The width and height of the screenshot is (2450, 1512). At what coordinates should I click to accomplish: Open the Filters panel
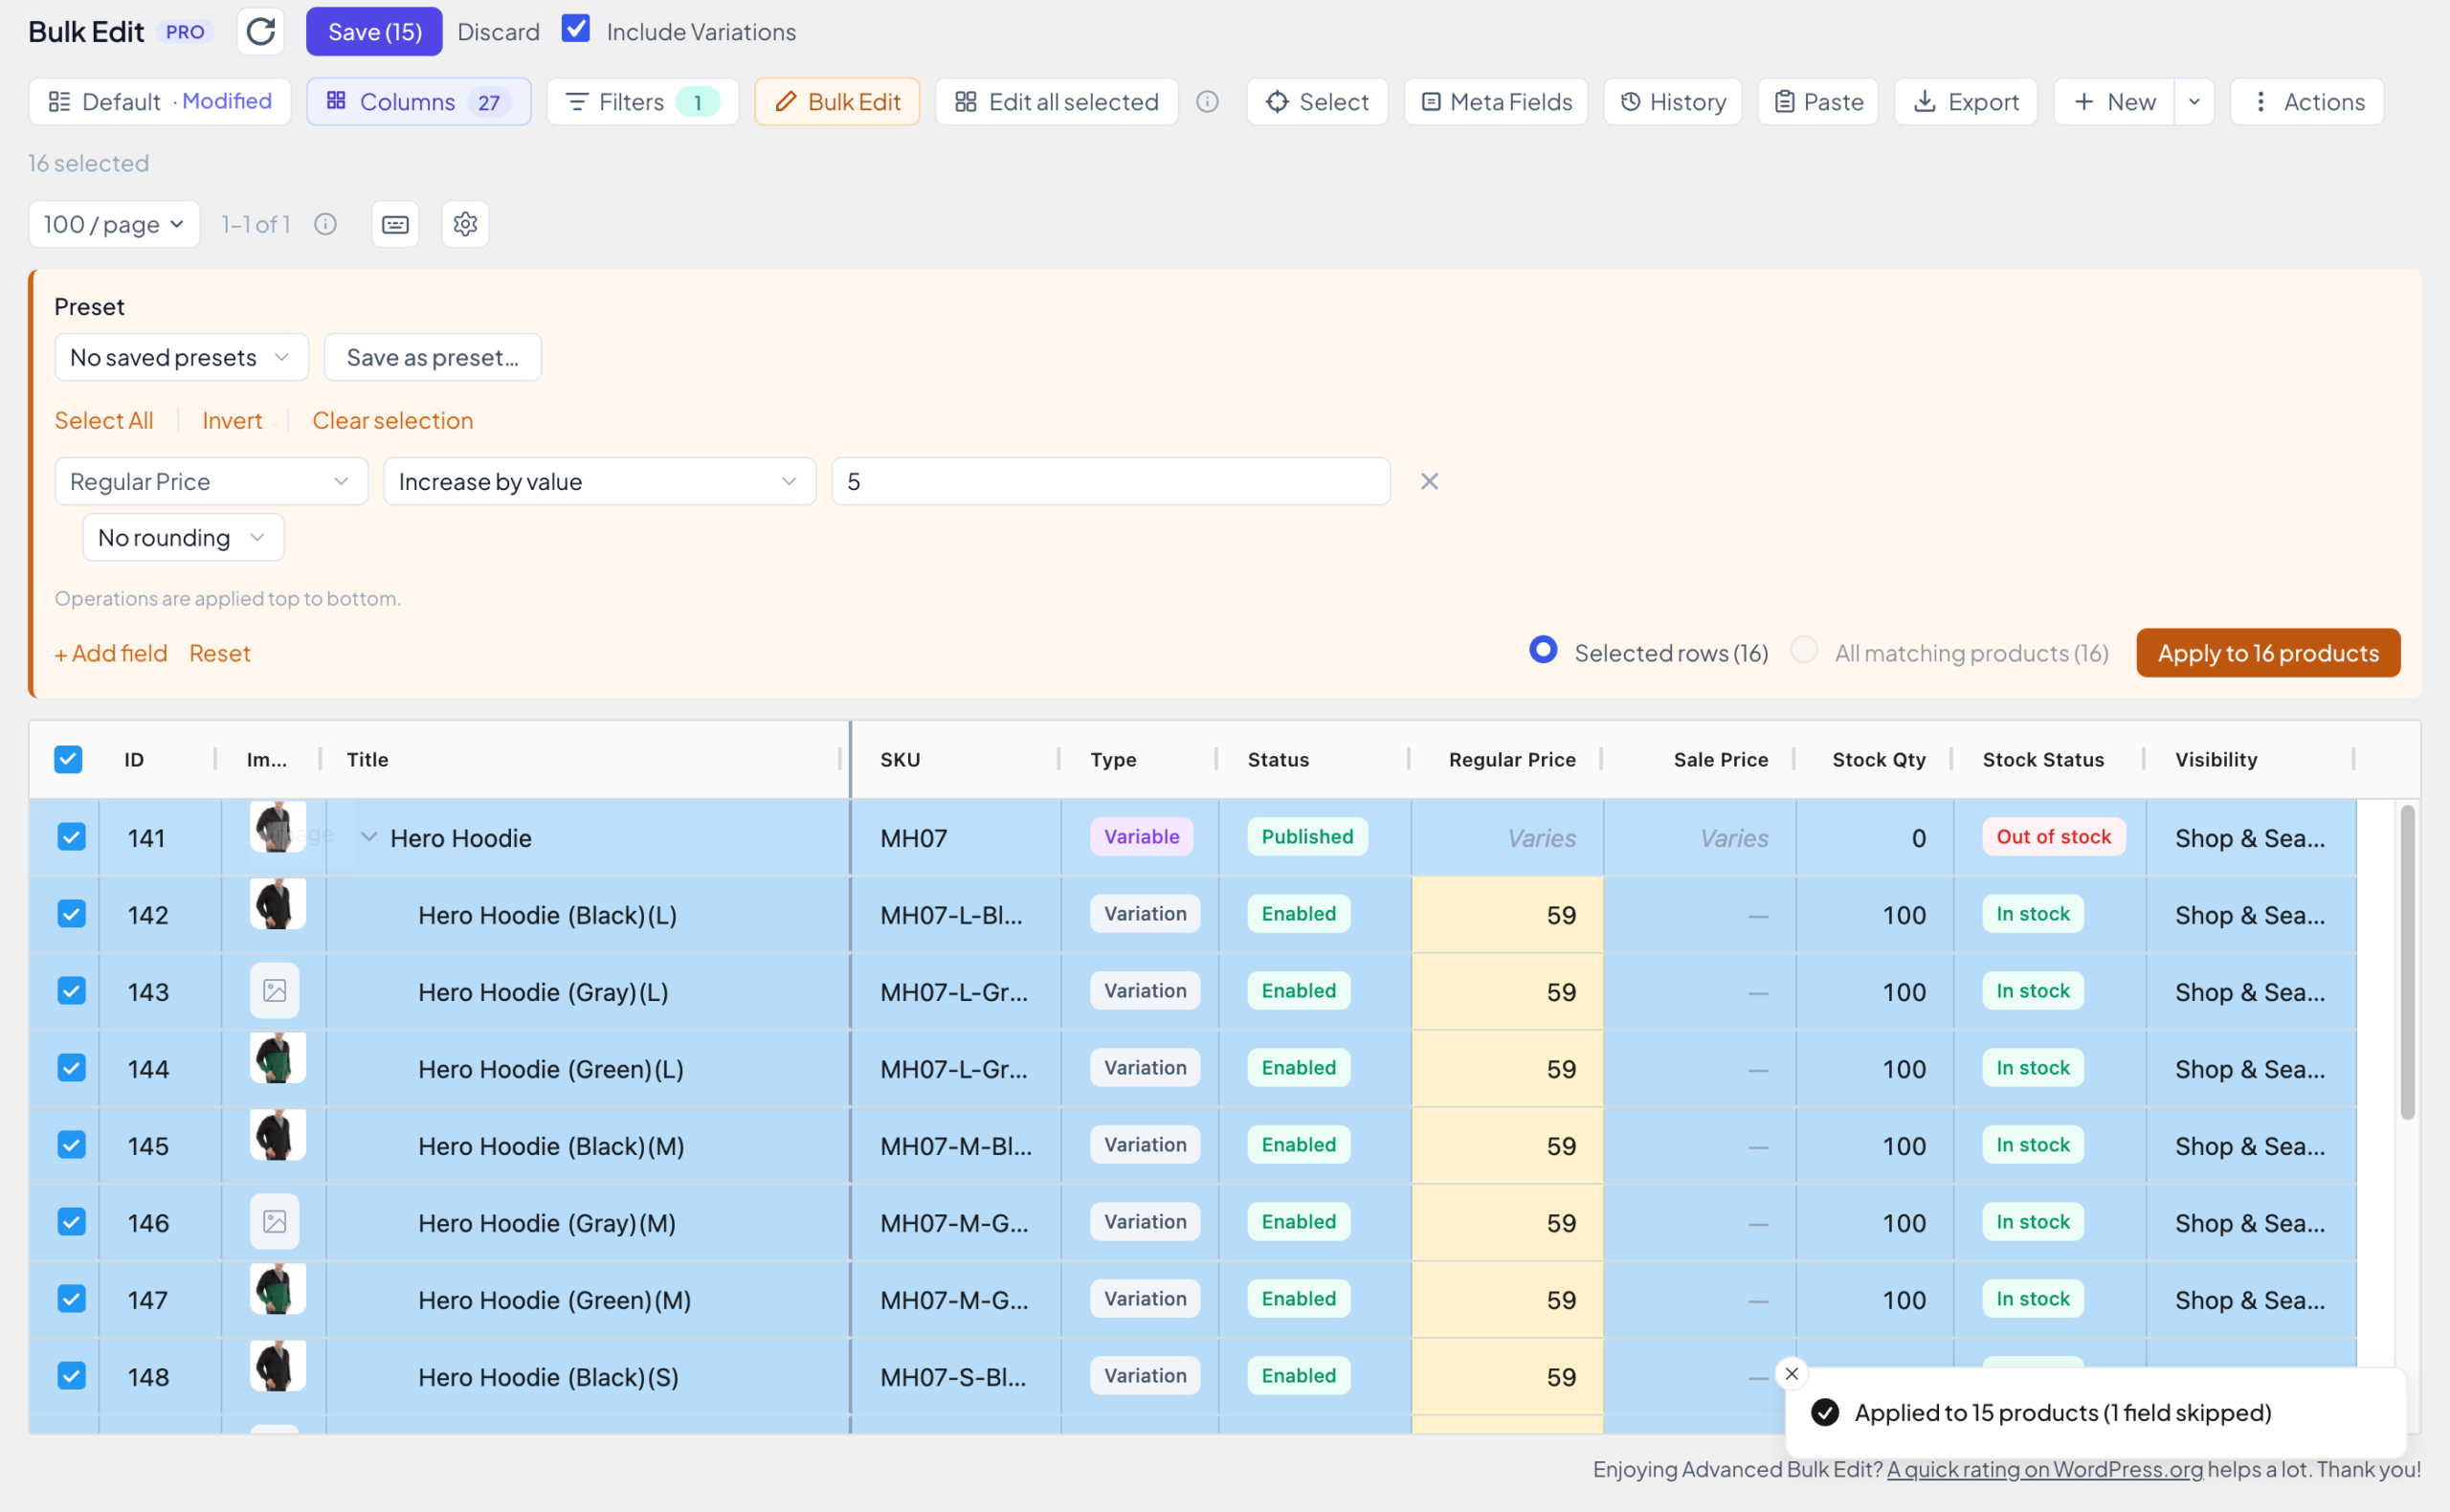click(x=642, y=102)
